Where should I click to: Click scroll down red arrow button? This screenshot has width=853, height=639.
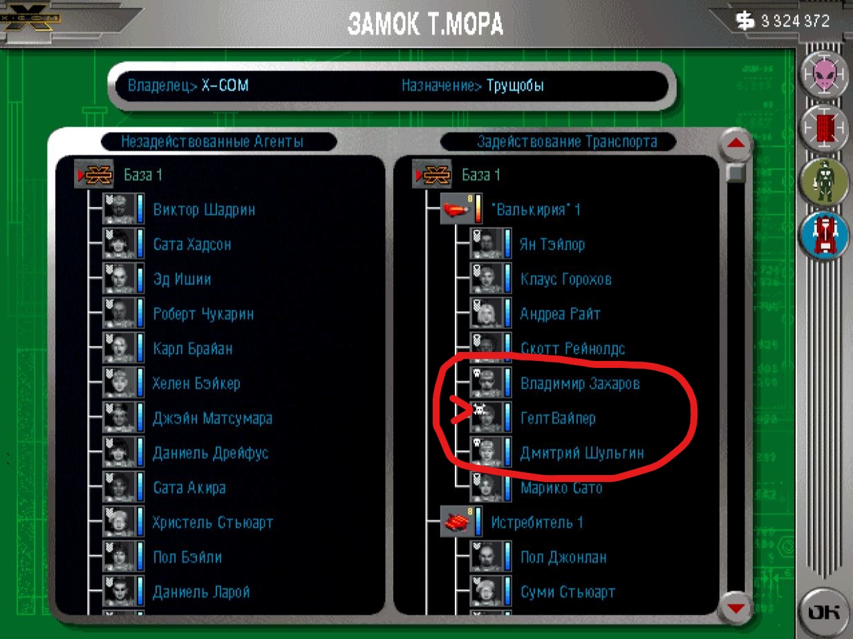tap(736, 609)
